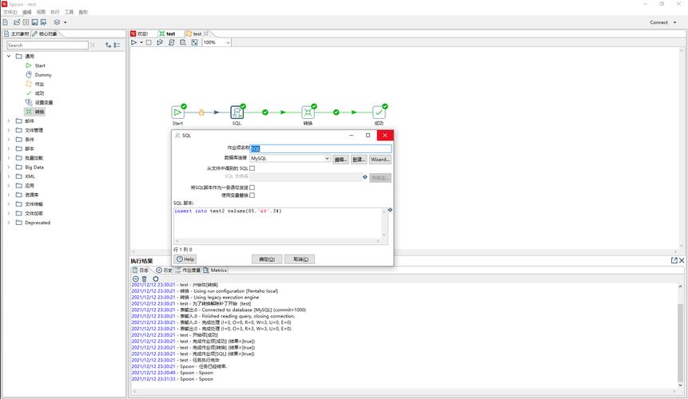Viewport: 688px width, 399px height.
Task: Open the Connect dropdown arrow
Action: 675,22
